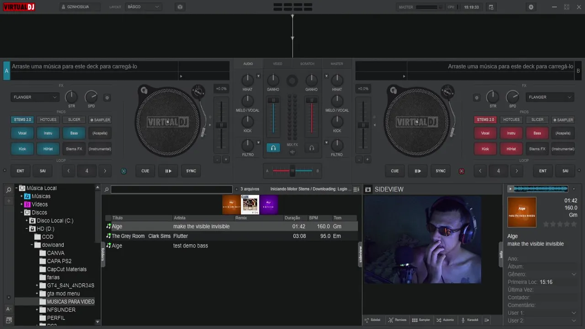Open the Básico layout dropdown

(144, 7)
